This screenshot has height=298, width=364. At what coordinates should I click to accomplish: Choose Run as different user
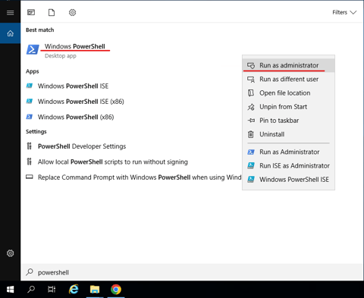(288, 80)
